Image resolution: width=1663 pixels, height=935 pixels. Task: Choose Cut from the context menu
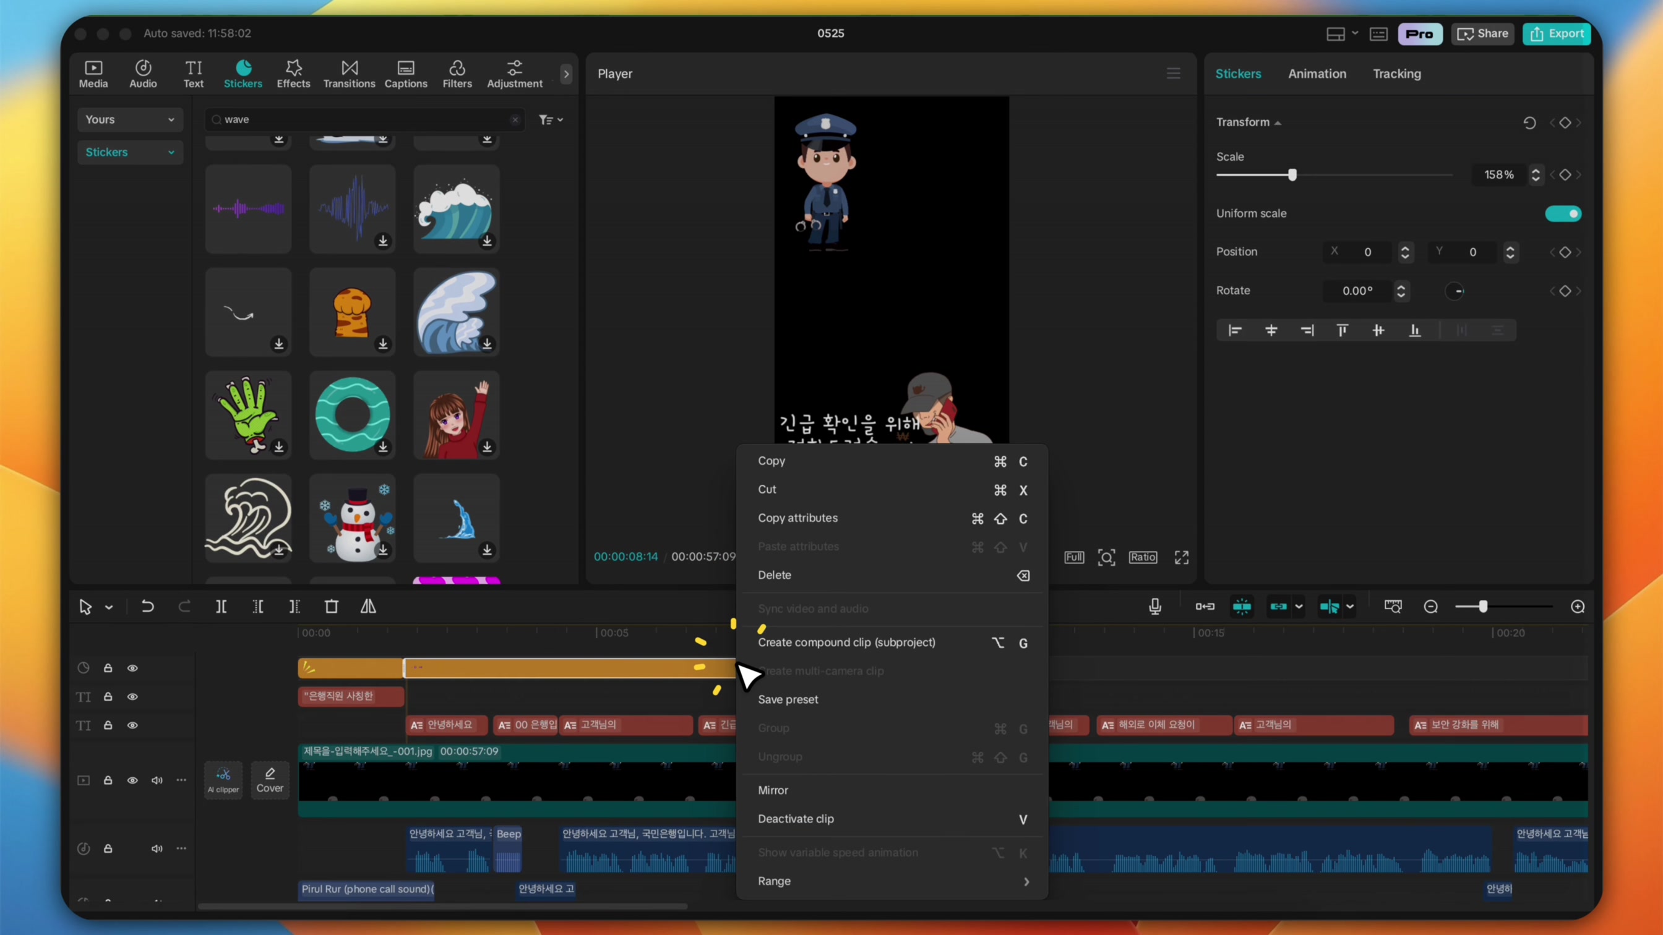tap(892, 489)
